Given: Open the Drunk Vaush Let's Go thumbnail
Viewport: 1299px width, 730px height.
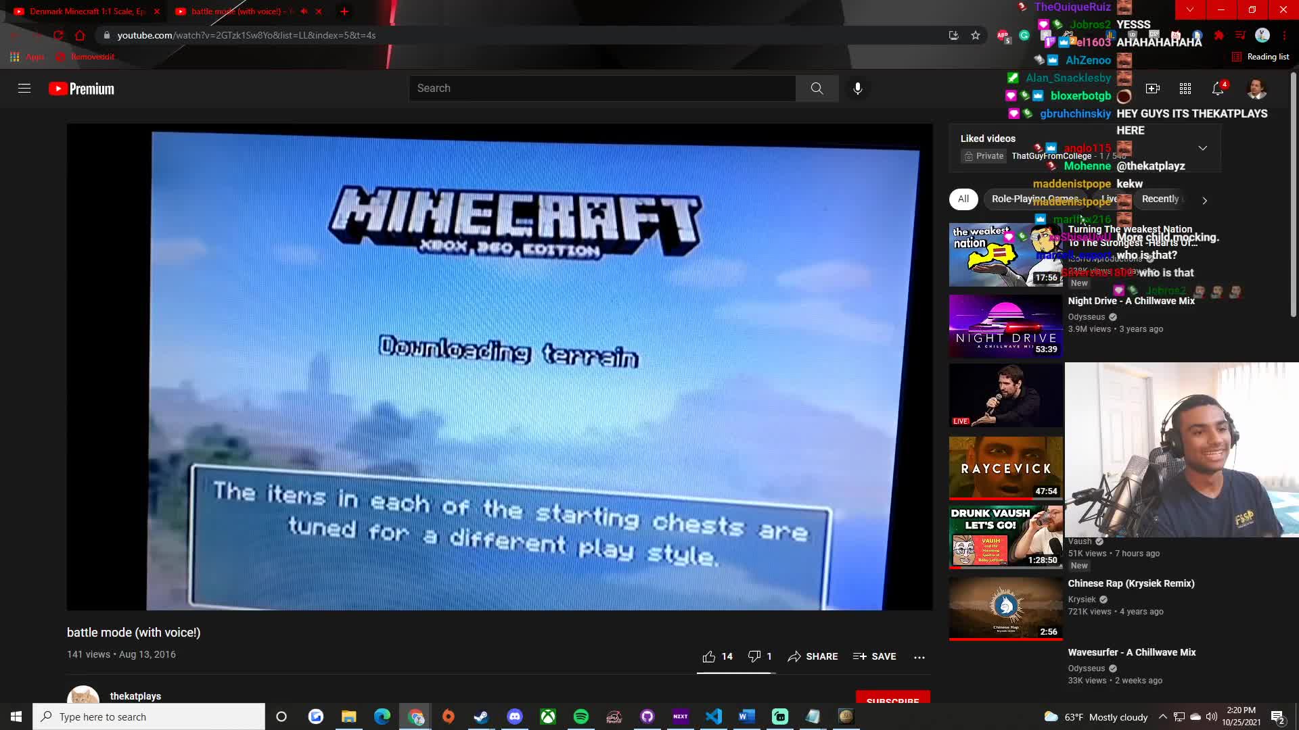Looking at the screenshot, I should pos(1005,537).
